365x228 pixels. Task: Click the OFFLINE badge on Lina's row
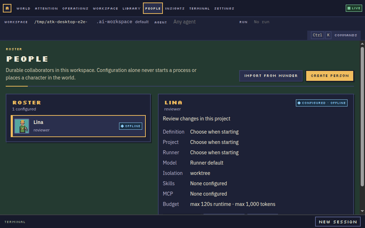point(130,126)
